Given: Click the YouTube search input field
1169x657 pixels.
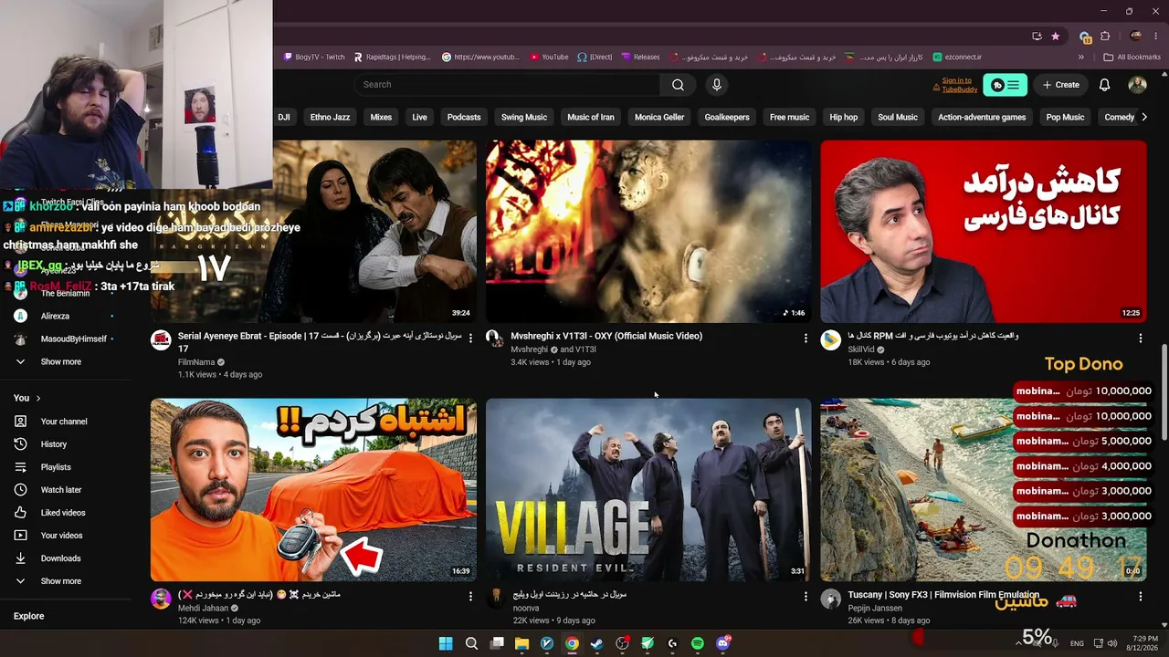Looking at the screenshot, I should tap(507, 85).
